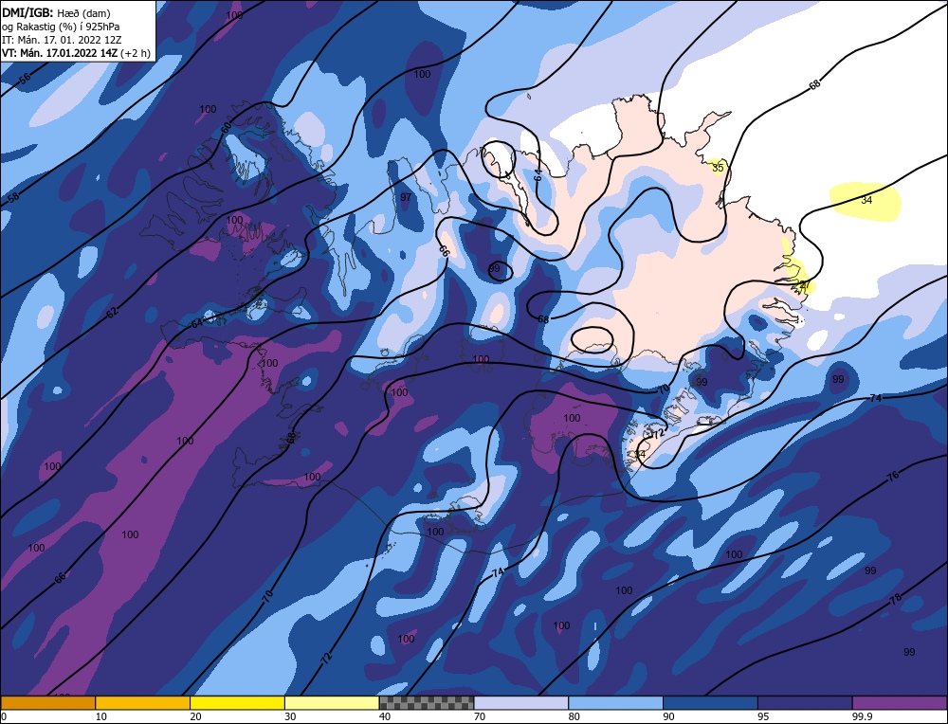Click the 'og Rakastig (%) í 925hPa' line

61,27
